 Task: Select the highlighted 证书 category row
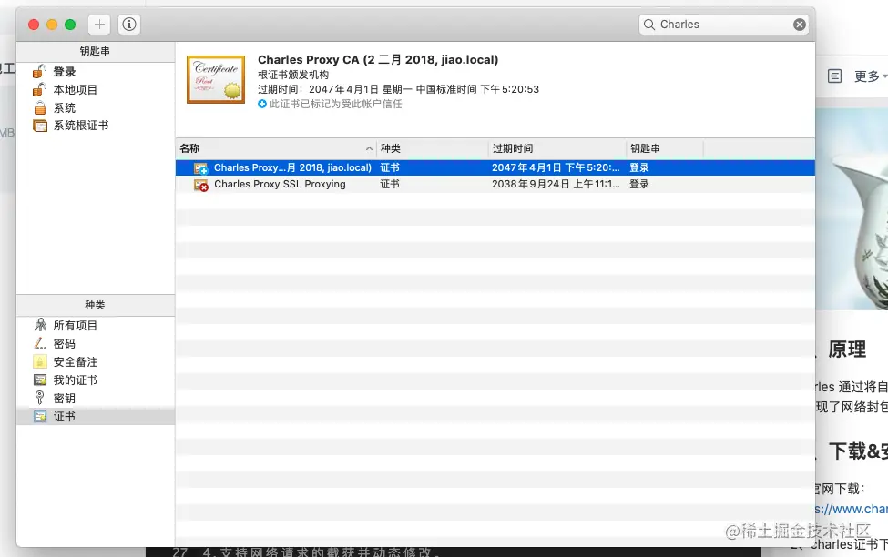click(96, 416)
